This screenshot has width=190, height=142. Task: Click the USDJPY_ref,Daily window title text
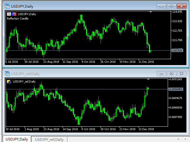(x=25, y=74)
